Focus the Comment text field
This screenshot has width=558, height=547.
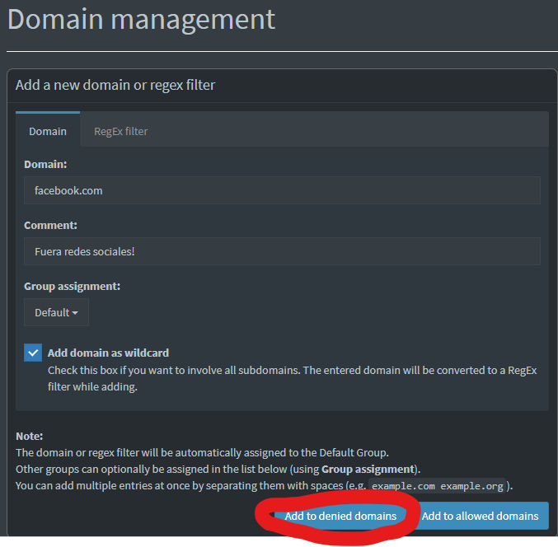[x=282, y=251]
